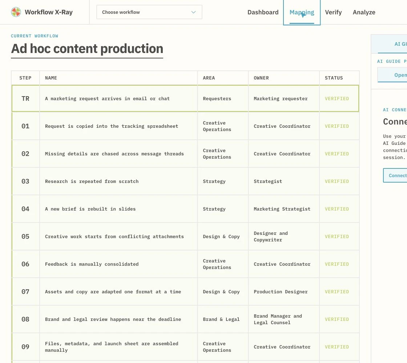
Task: Select step 03 Research is repeated from scratch
Action: point(185,181)
